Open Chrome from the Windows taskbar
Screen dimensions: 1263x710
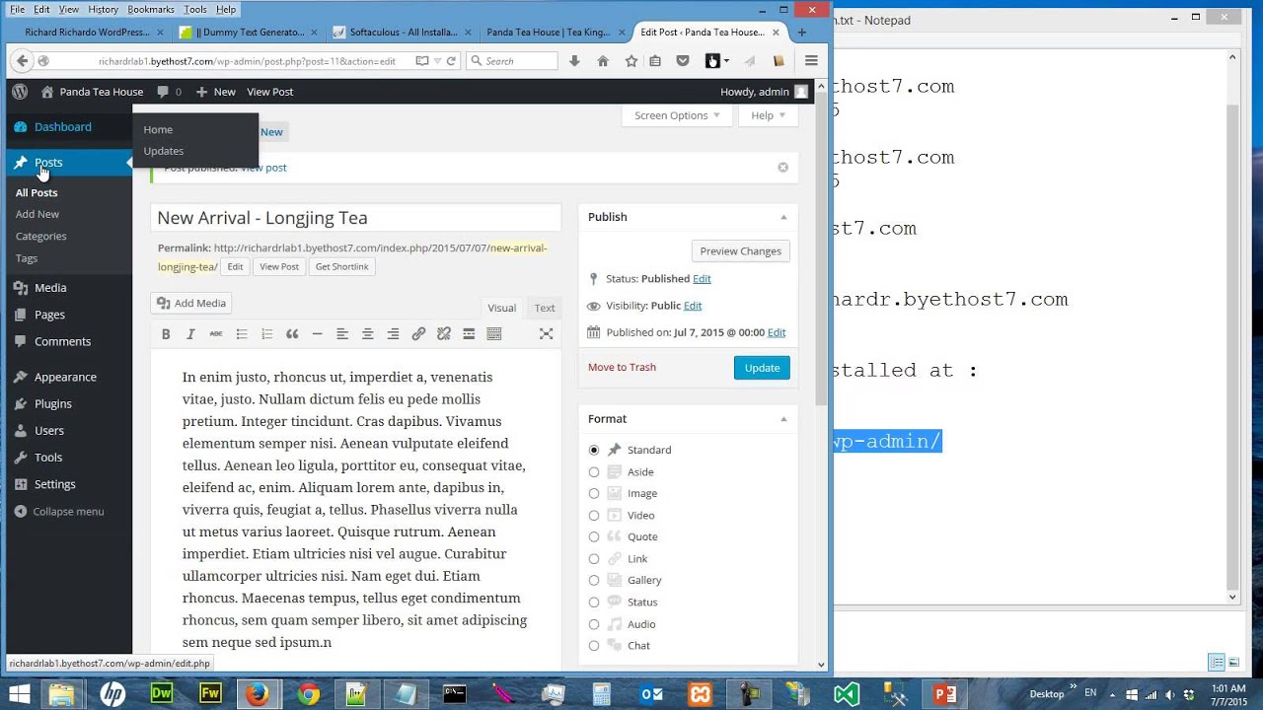[x=308, y=694]
